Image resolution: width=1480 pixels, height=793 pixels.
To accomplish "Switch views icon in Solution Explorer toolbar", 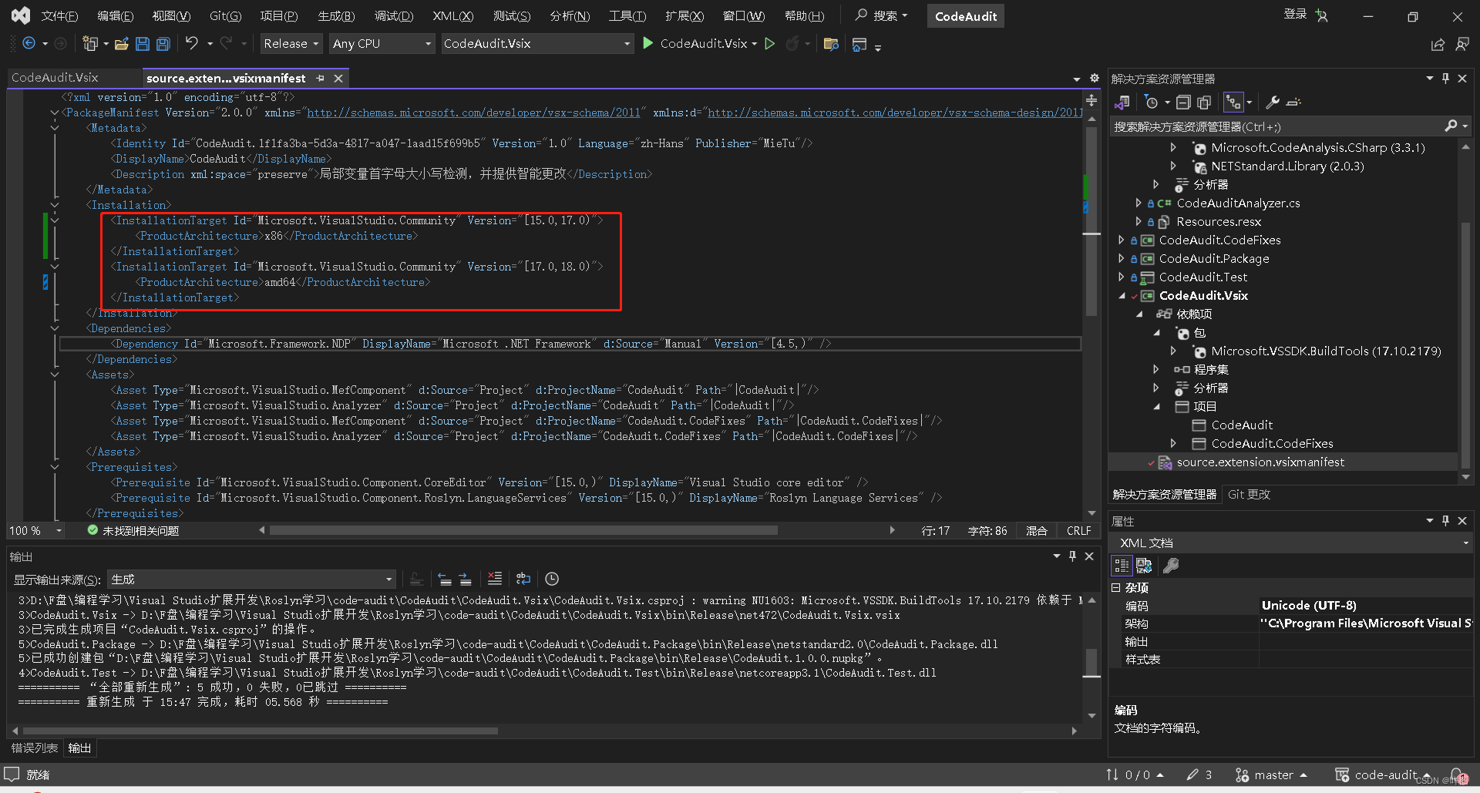I will pyautogui.click(x=1122, y=102).
